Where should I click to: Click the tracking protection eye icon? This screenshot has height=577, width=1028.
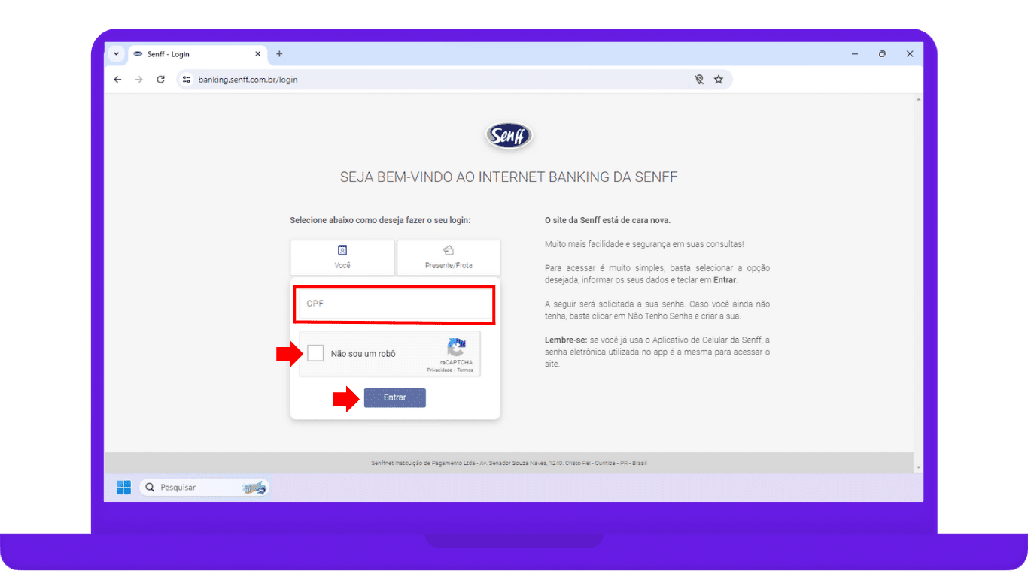click(699, 79)
